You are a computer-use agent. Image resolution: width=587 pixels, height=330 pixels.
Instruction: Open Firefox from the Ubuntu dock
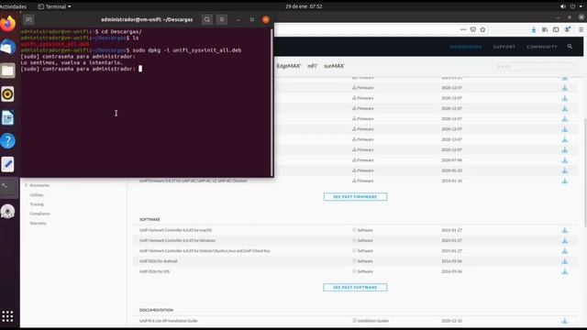[8, 24]
